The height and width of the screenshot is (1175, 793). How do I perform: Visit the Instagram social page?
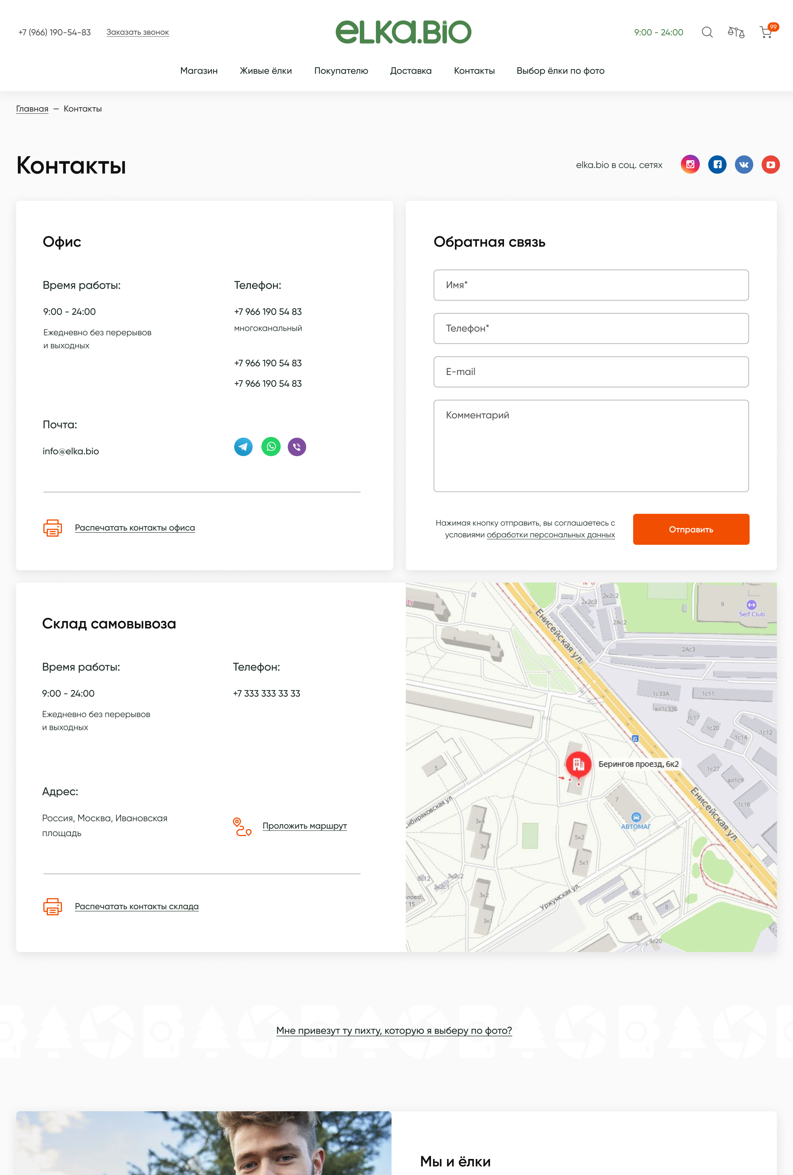coord(690,164)
